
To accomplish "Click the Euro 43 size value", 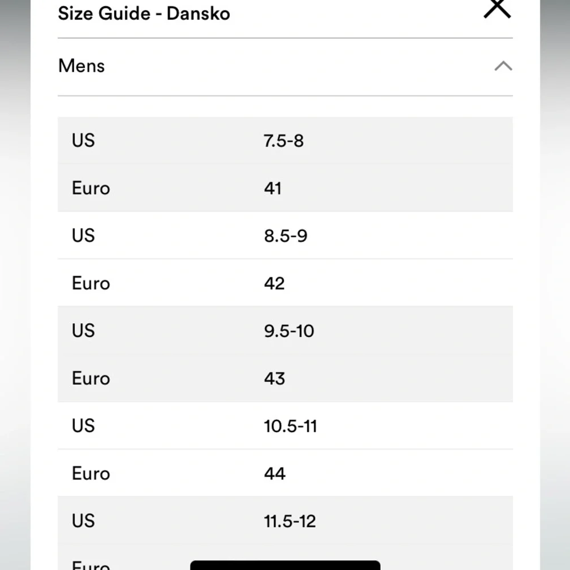I will click(x=275, y=378).
